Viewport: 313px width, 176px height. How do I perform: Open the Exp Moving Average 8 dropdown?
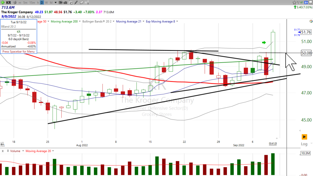coord(177,22)
